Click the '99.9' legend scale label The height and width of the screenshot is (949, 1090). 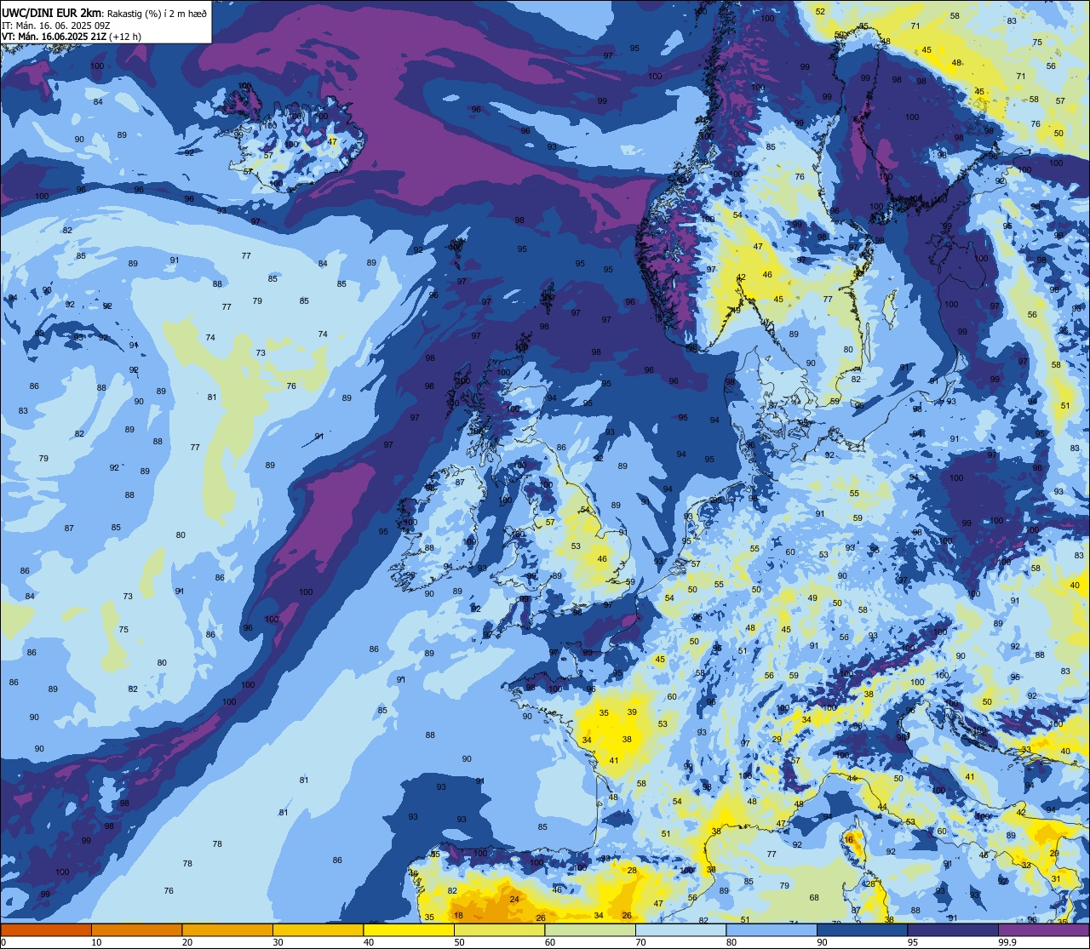click(1008, 942)
